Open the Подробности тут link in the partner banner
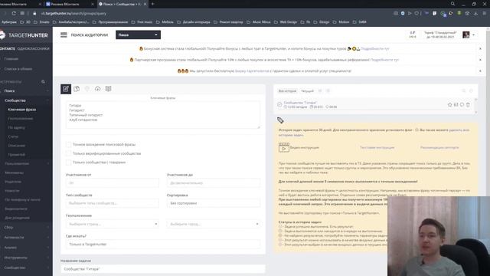The width and height of the screenshot is (490, 276). (384, 60)
